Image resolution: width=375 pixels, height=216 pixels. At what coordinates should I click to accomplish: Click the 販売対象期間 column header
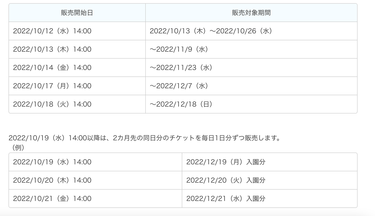coord(251,13)
